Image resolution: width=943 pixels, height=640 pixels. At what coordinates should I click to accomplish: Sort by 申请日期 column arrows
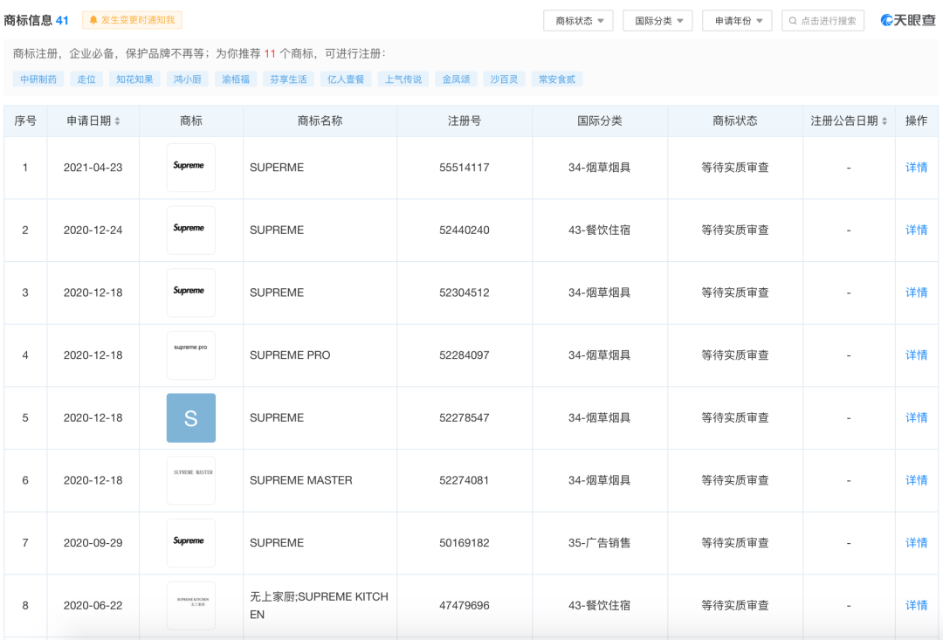[x=118, y=121]
